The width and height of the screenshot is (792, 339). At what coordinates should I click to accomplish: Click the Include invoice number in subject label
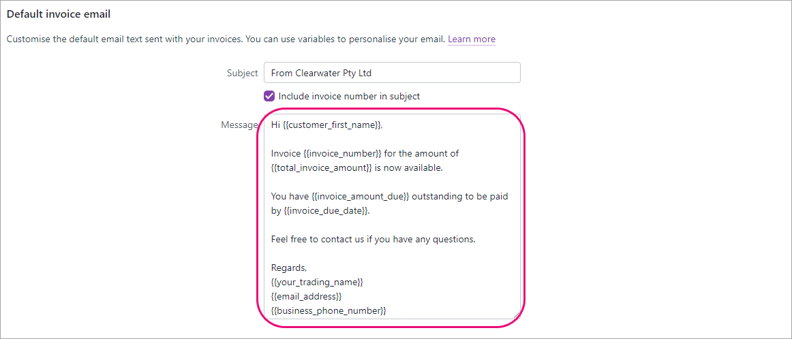pos(349,96)
